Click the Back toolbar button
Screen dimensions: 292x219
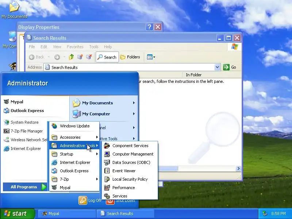coord(37,57)
